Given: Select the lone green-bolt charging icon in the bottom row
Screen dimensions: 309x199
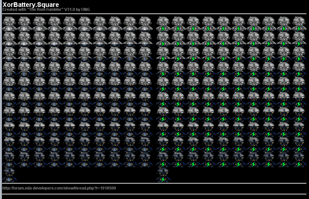Looking at the screenshot, I should click(163, 175).
